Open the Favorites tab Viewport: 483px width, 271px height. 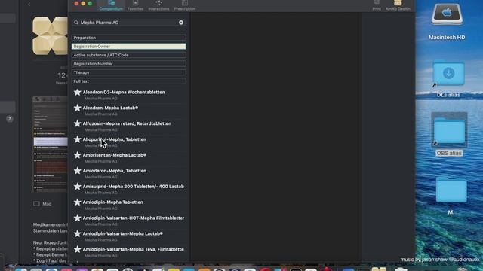[x=135, y=5]
